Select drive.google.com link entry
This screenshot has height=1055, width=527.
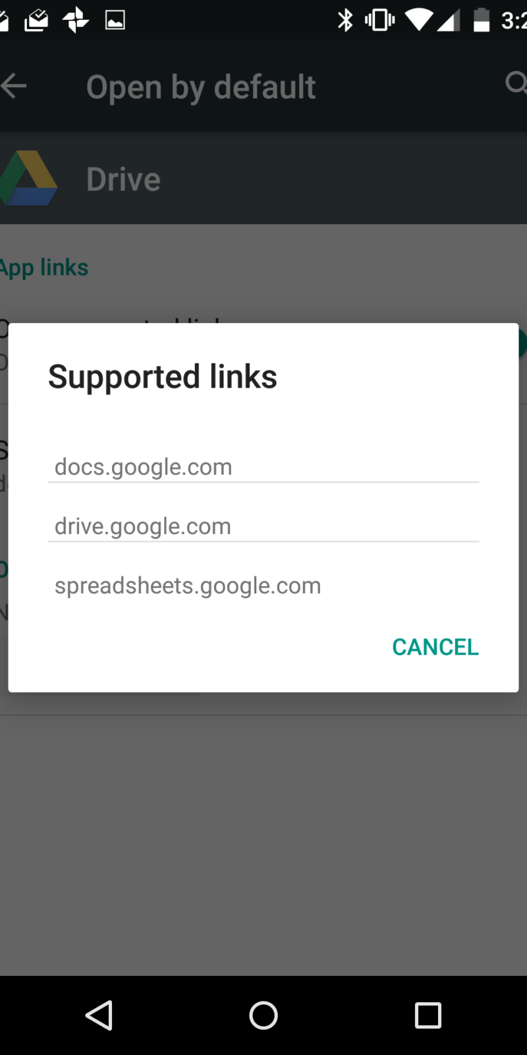click(x=263, y=526)
